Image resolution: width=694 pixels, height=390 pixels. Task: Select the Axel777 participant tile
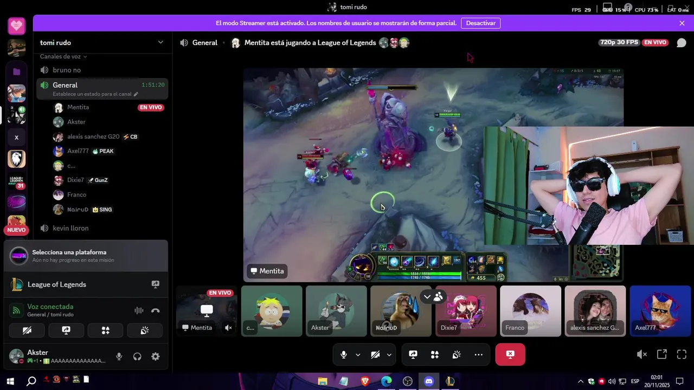tap(660, 311)
